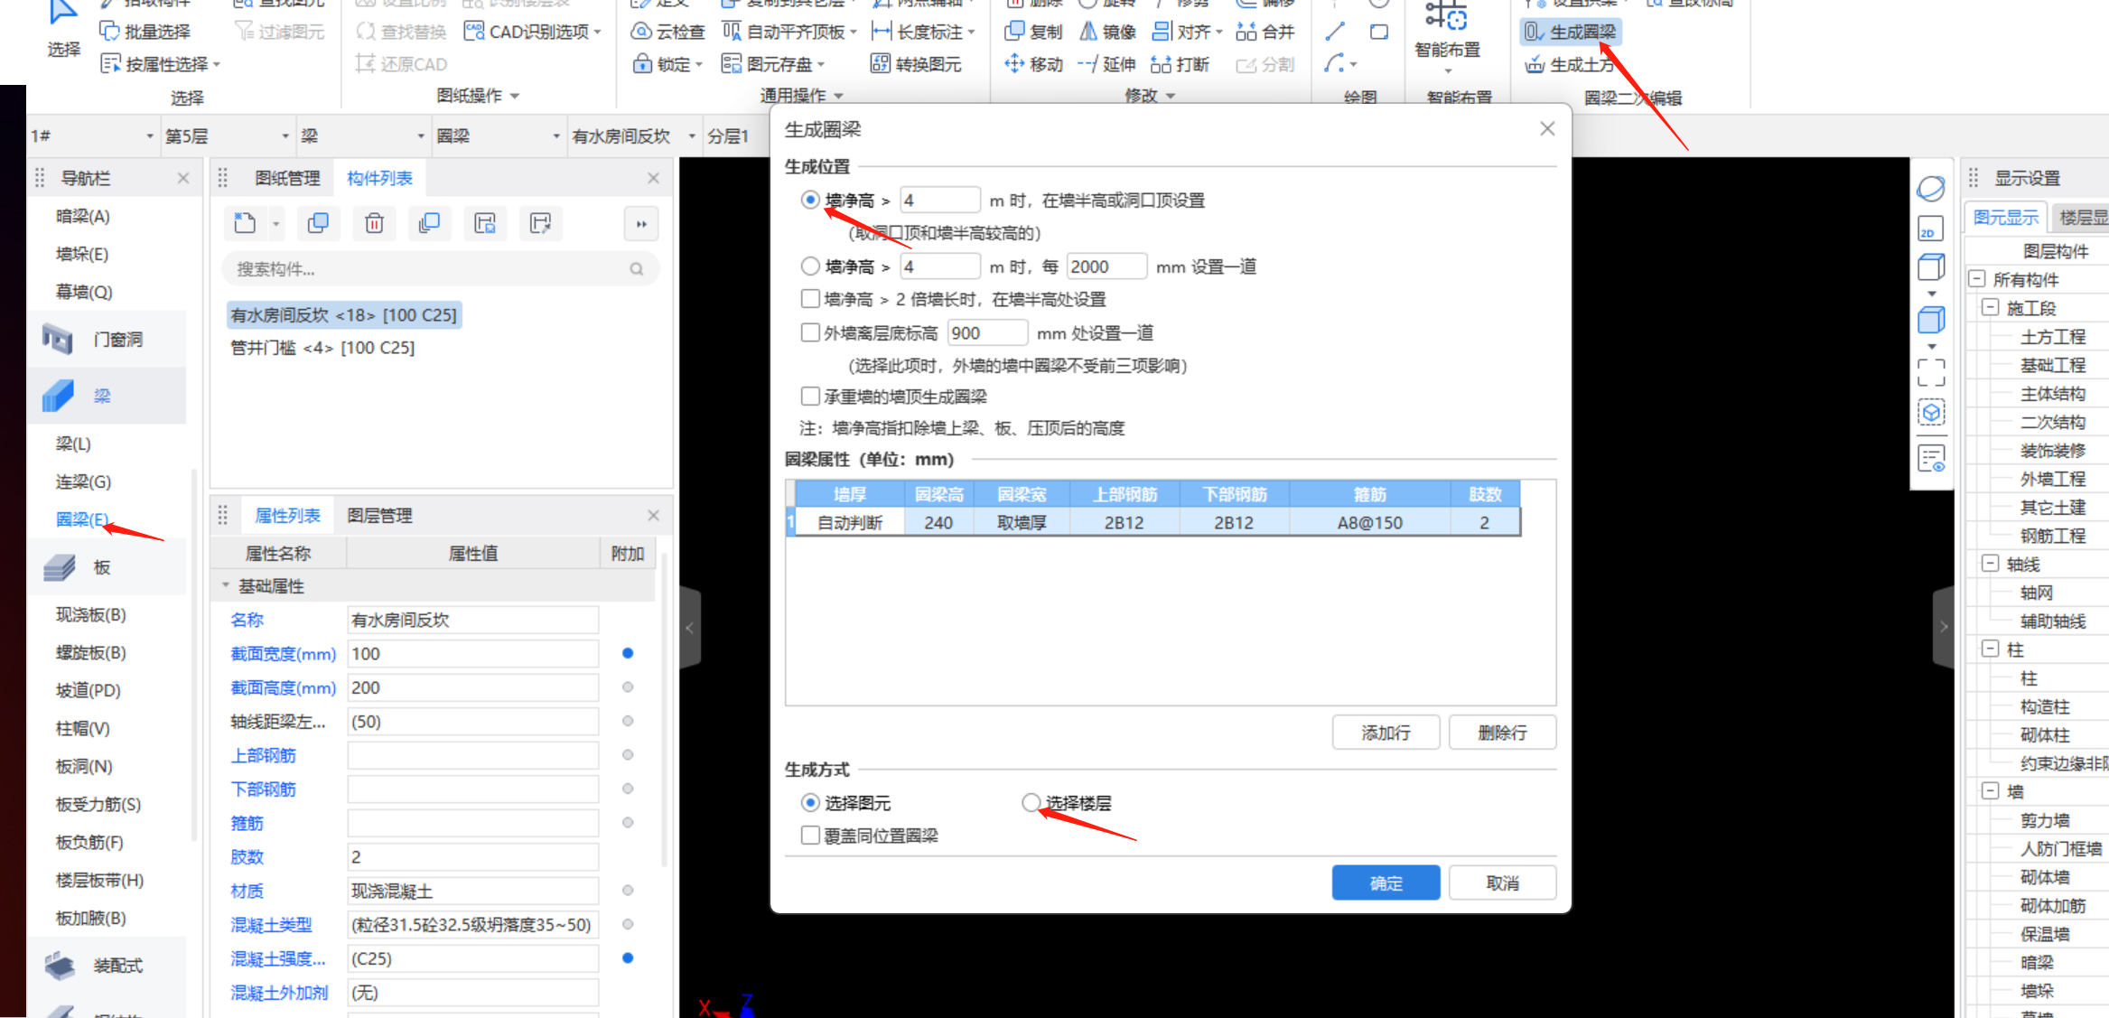Screen dimensions: 2109x1018
Task: Click the 搜索构件 search field
Action: point(440,269)
